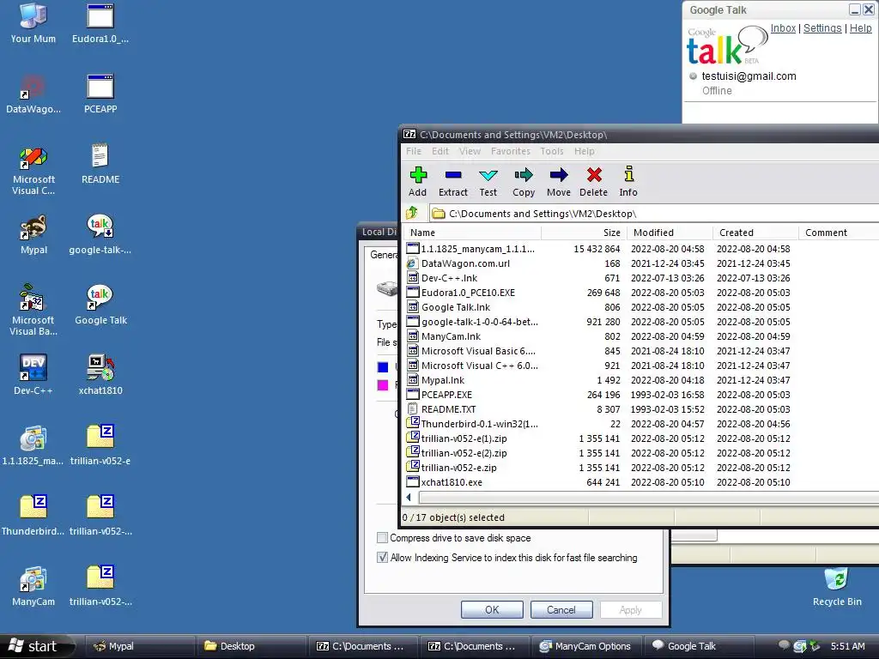Viewport: 879px width, 659px height.
Task: Select Microsoft Visual C++ desktop shortcut
Action: [33, 170]
